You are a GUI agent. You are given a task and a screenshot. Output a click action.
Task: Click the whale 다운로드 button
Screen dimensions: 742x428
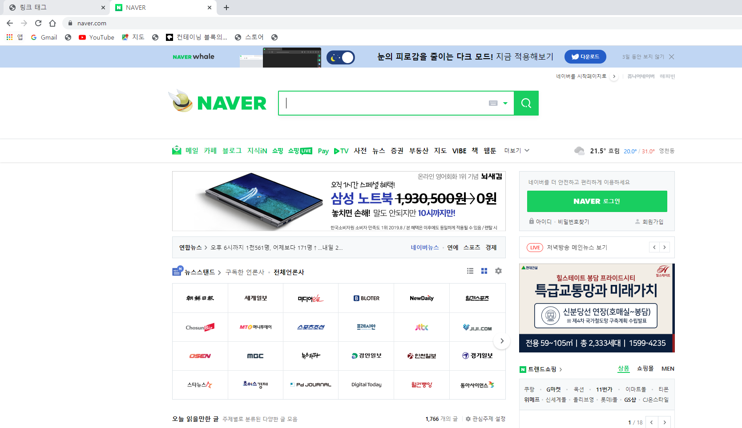click(585, 57)
